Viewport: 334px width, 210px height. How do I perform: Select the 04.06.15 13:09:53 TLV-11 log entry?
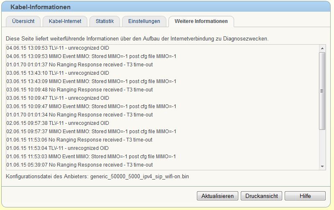click(x=58, y=48)
